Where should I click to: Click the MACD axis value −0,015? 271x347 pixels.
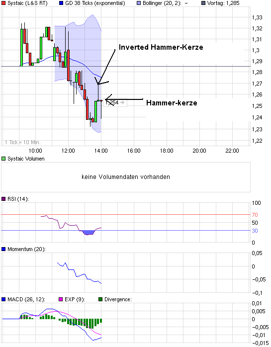coord(261,343)
